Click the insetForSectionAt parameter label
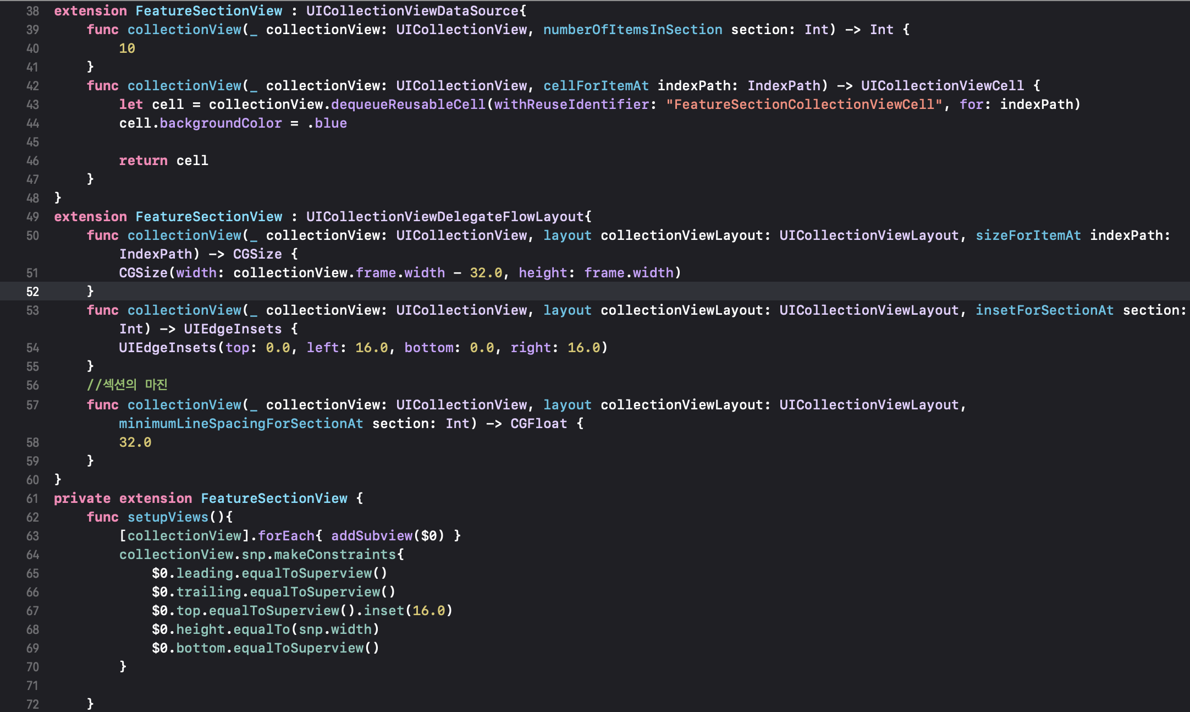Screen dimensions: 1190x712 (x=1044, y=310)
